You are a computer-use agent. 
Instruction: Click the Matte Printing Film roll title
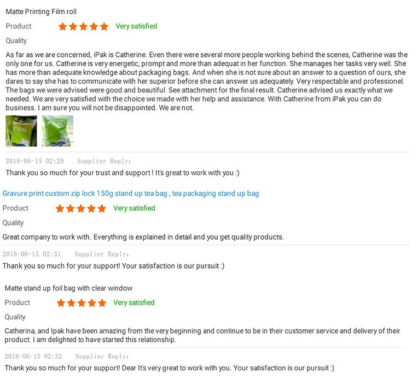(x=41, y=11)
